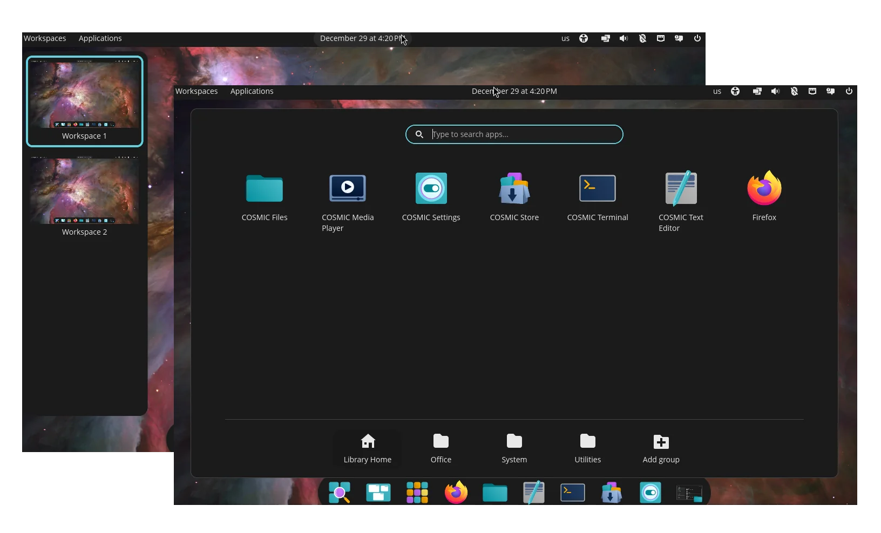Open the Workspaces overview icon in the dock
Viewport: 881px width, 533px height.
[378, 493]
